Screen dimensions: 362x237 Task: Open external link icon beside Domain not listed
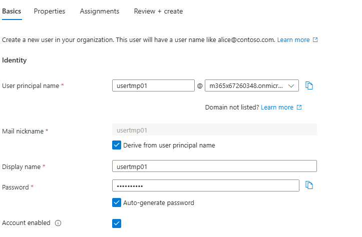click(x=299, y=107)
